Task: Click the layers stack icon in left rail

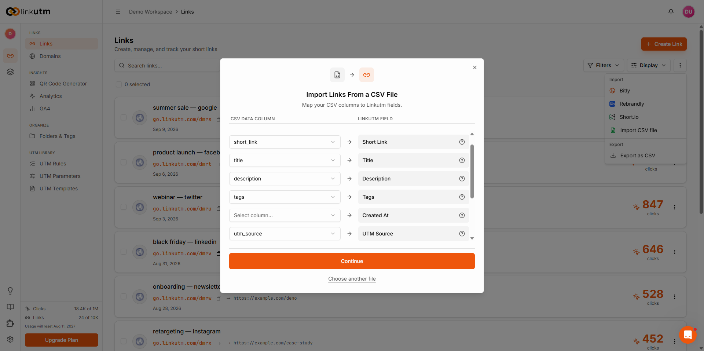Action: [10, 72]
